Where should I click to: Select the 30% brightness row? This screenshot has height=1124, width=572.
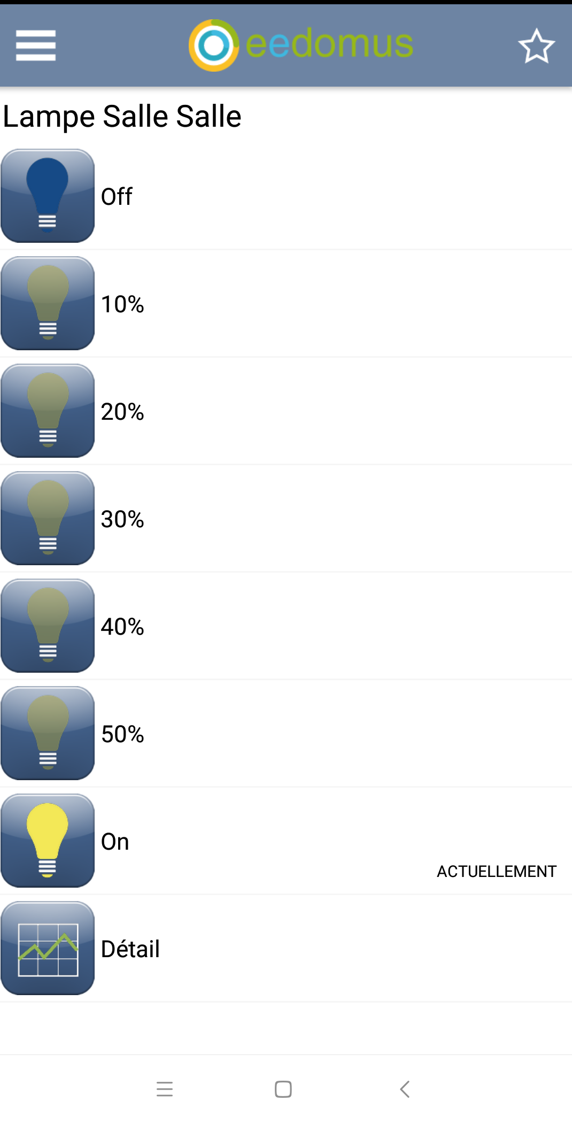[x=286, y=518]
